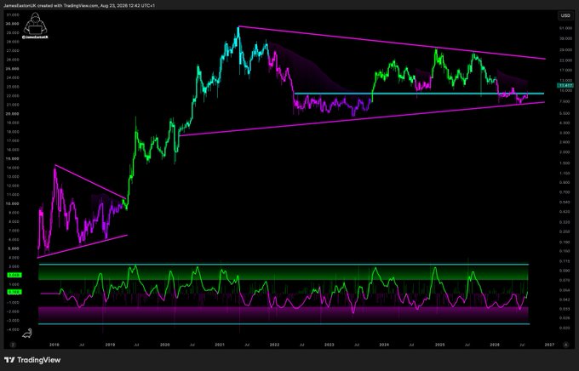The width and height of the screenshot is (579, 371).
Task: Click the 2020 label on time axis
Action: 164,345
